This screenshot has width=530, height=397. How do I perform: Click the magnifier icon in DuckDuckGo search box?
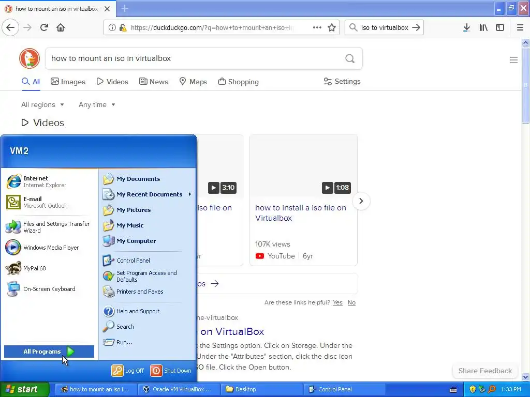click(x=350, y=59)
